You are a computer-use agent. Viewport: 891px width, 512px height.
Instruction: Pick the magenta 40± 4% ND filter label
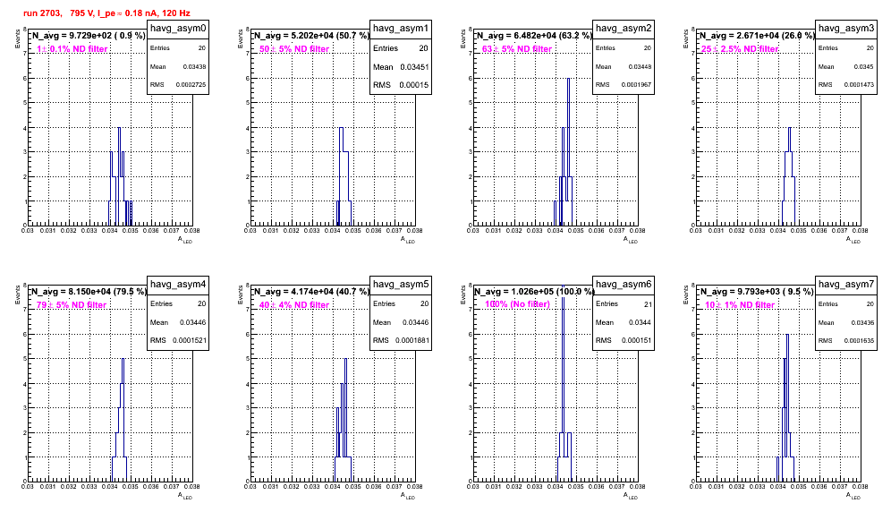pos(294,305)
